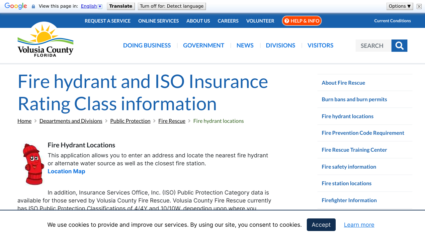The image size is (425, 239).
Task: Turn off translation for detected language
Action: (172, 6)
